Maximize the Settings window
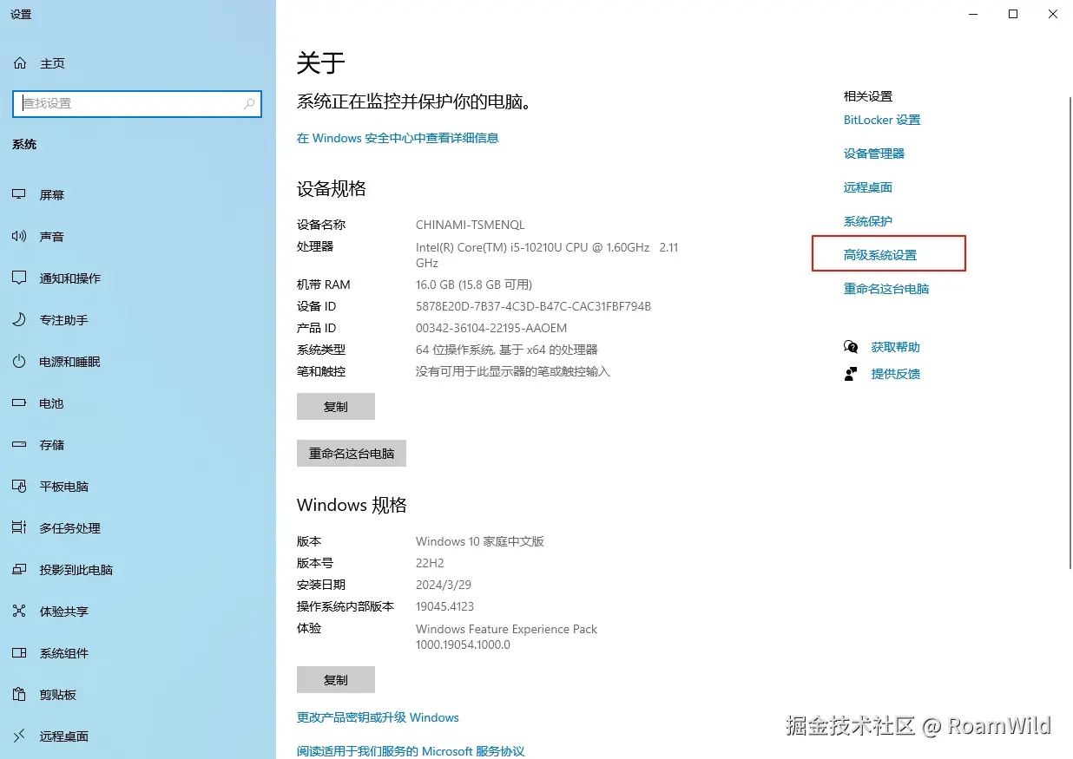 [1013, 14]
